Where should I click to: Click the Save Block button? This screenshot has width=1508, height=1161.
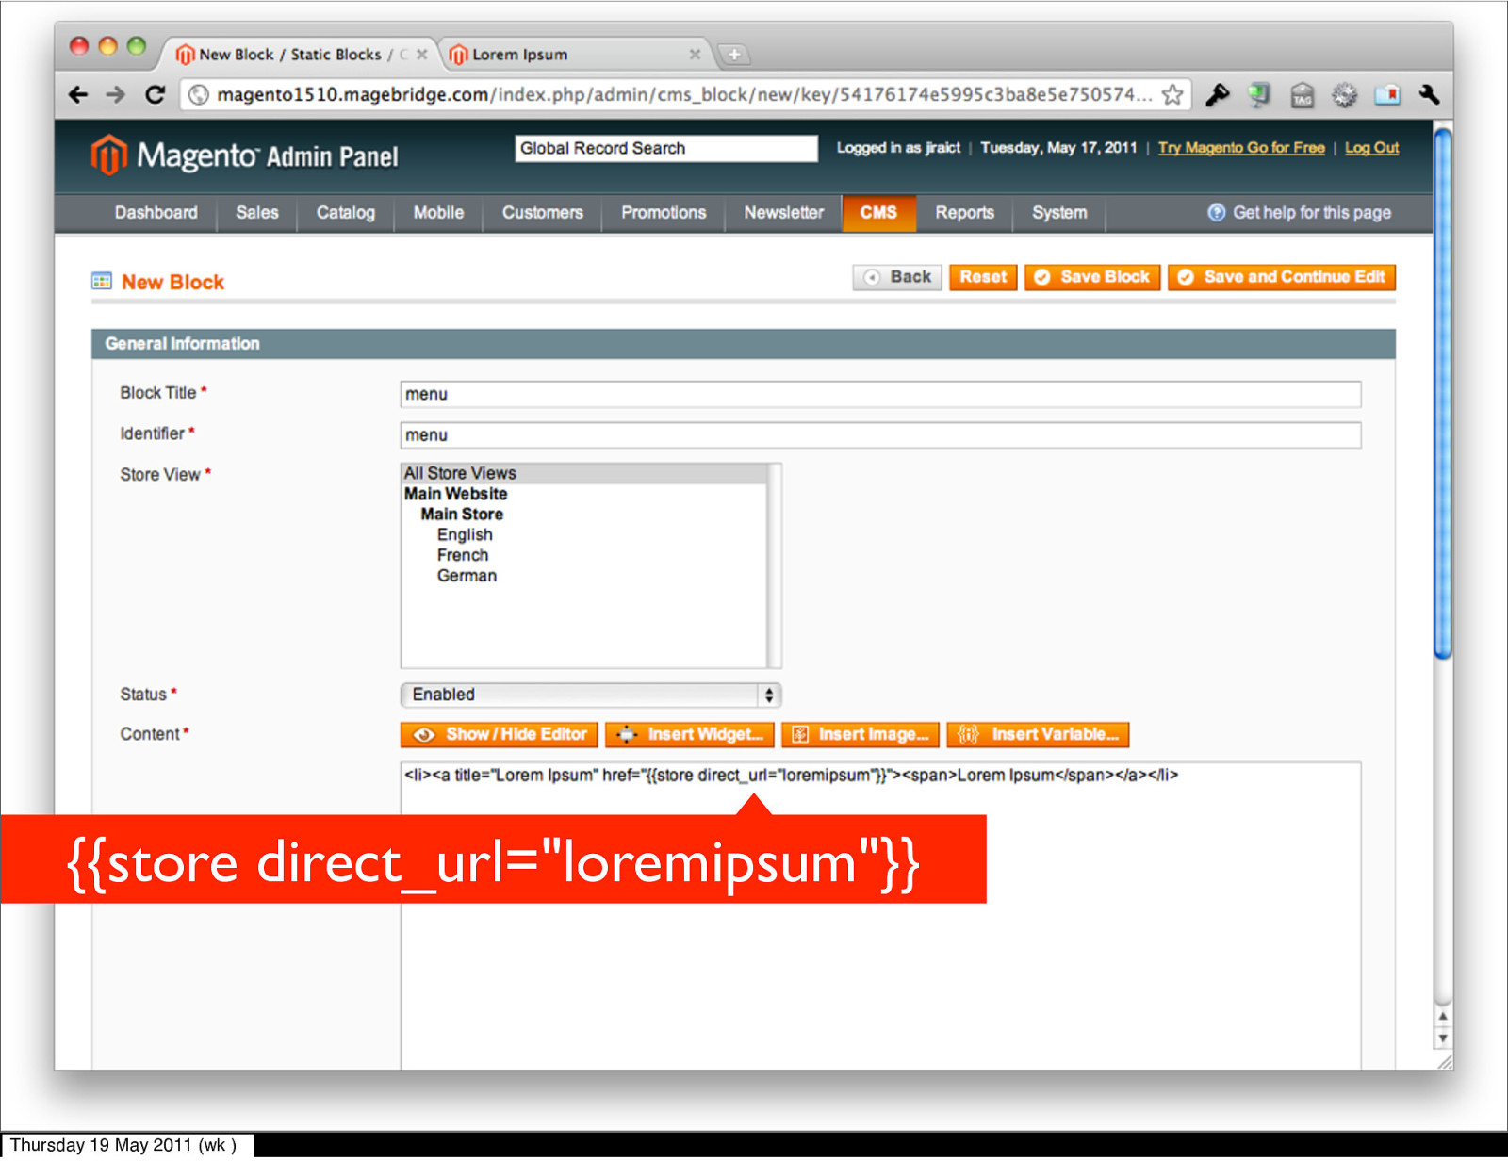click(1092, 277)
